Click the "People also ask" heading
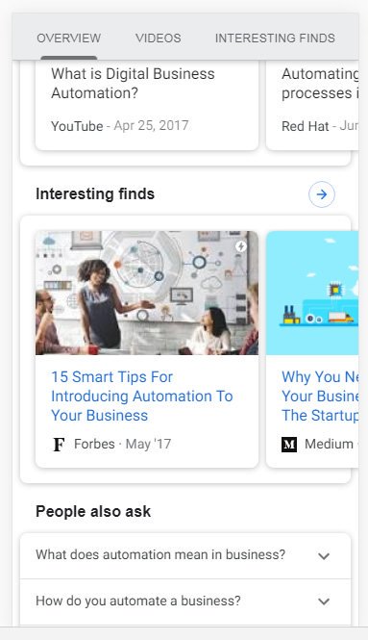368x640 pixels. tap(93, 511)
